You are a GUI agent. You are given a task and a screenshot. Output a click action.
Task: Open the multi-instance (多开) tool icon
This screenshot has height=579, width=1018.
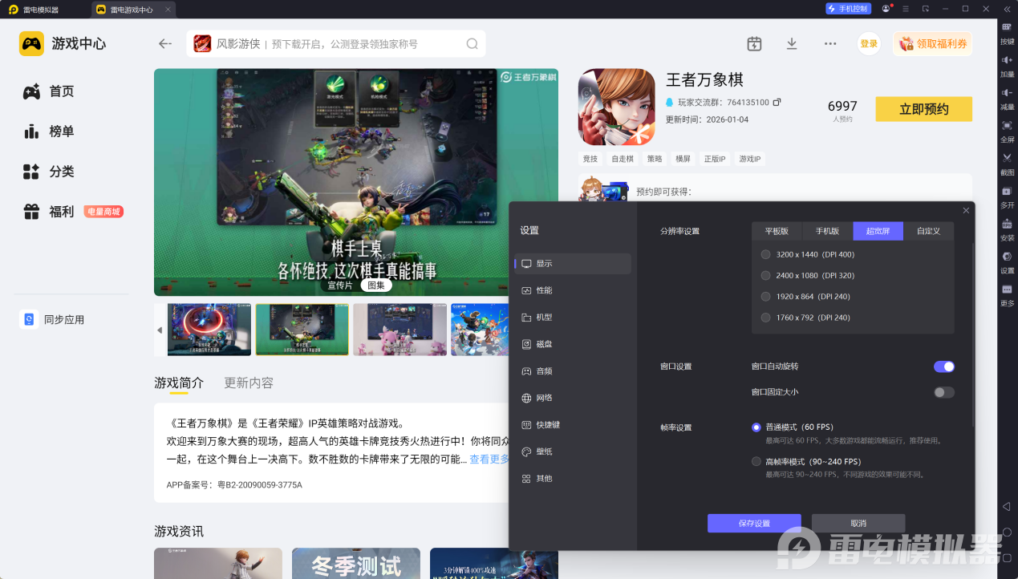tap(1007, 192)
